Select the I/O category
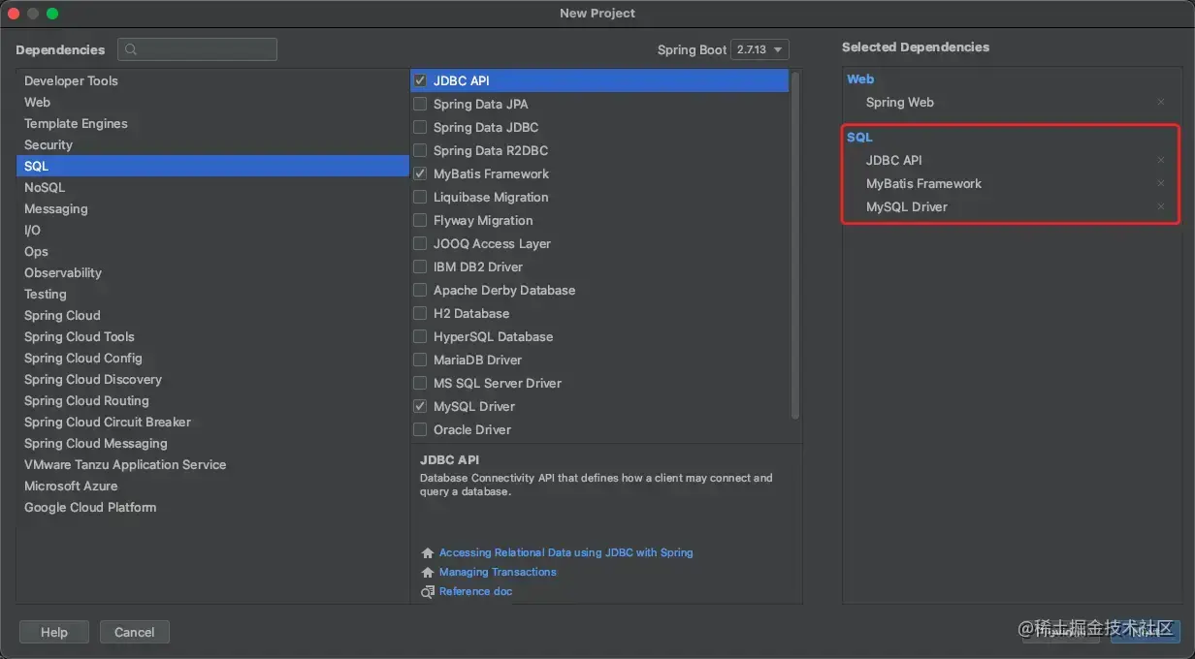1195x659 pixels. (212, 230)
